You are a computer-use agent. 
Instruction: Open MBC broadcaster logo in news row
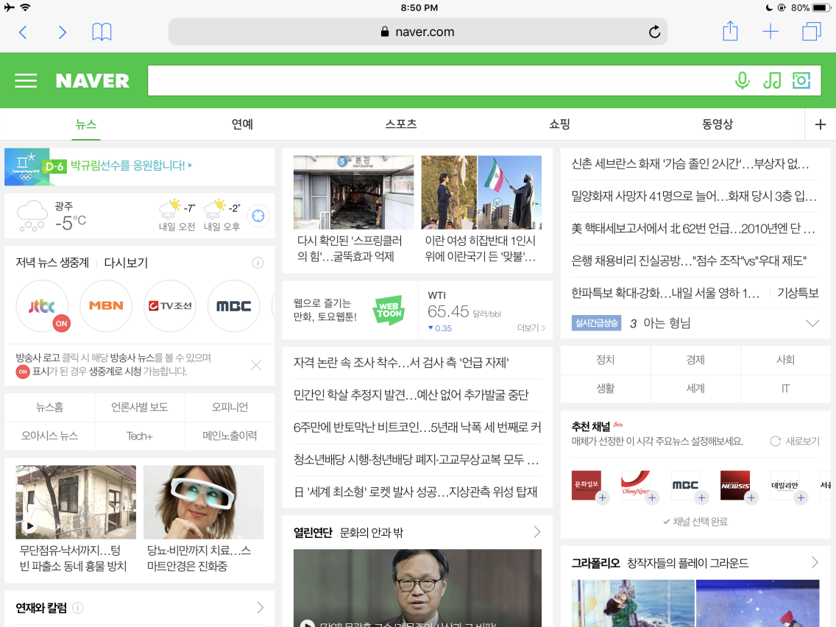click(233, 306)
